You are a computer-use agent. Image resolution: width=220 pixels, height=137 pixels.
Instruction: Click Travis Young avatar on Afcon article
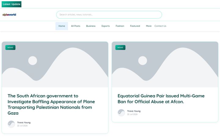coord(121,113)
